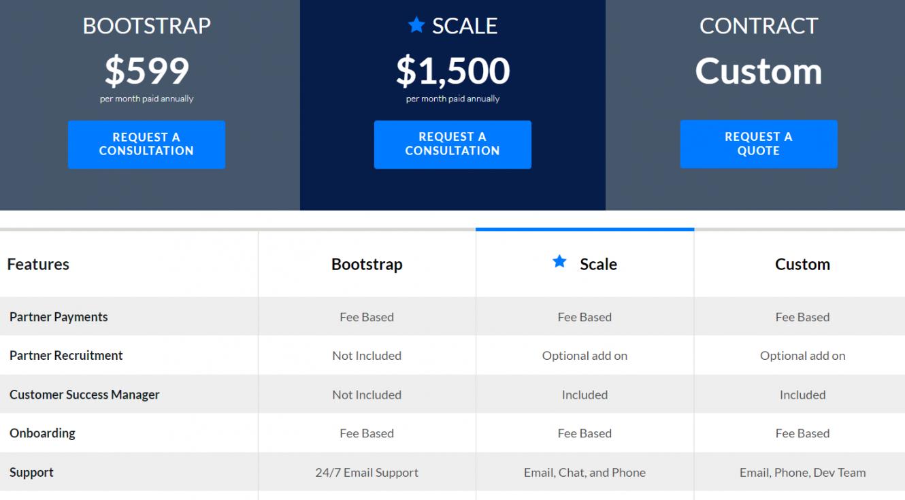This screenshot has height=500, width=905.
Task: Click the Partner Payments feature row label
Action: pyautogui.click(x=59, y=317)
